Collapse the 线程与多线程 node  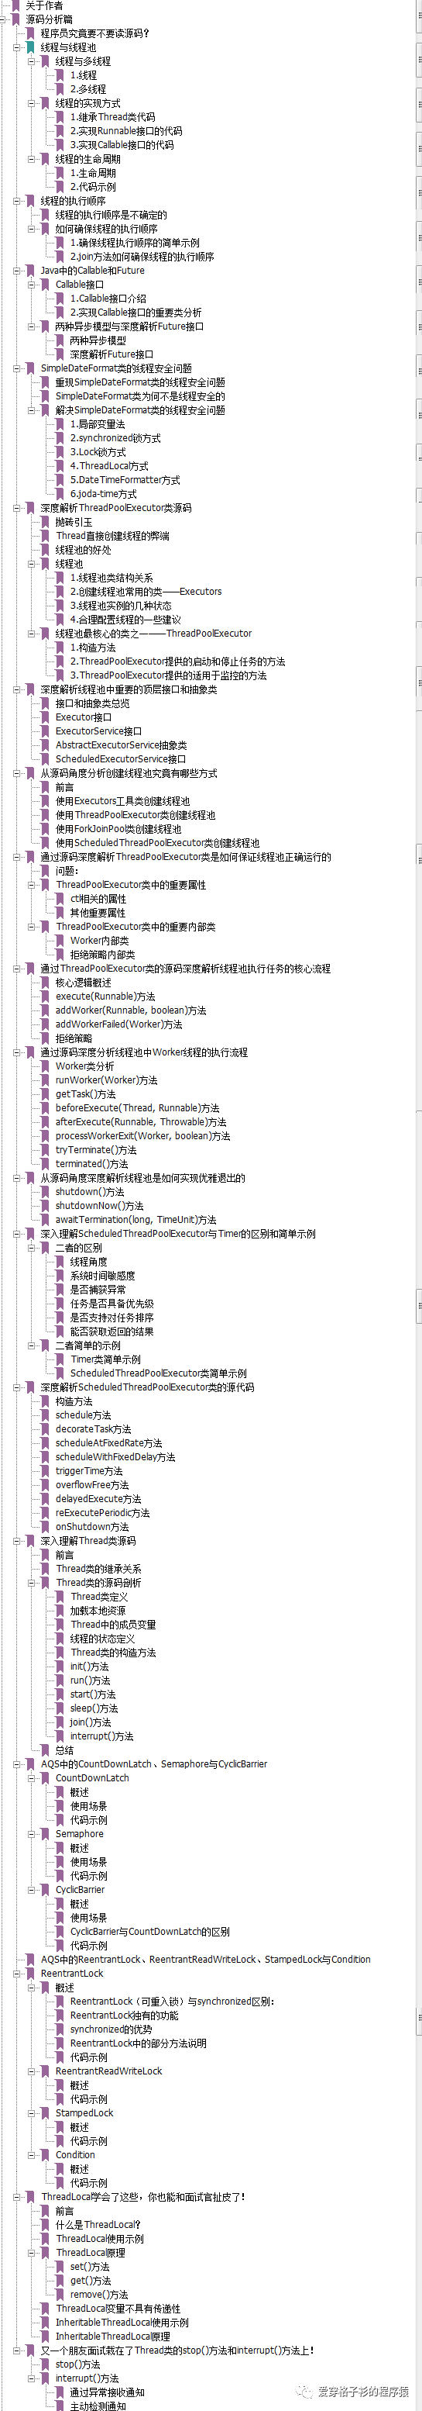(31, 60)
